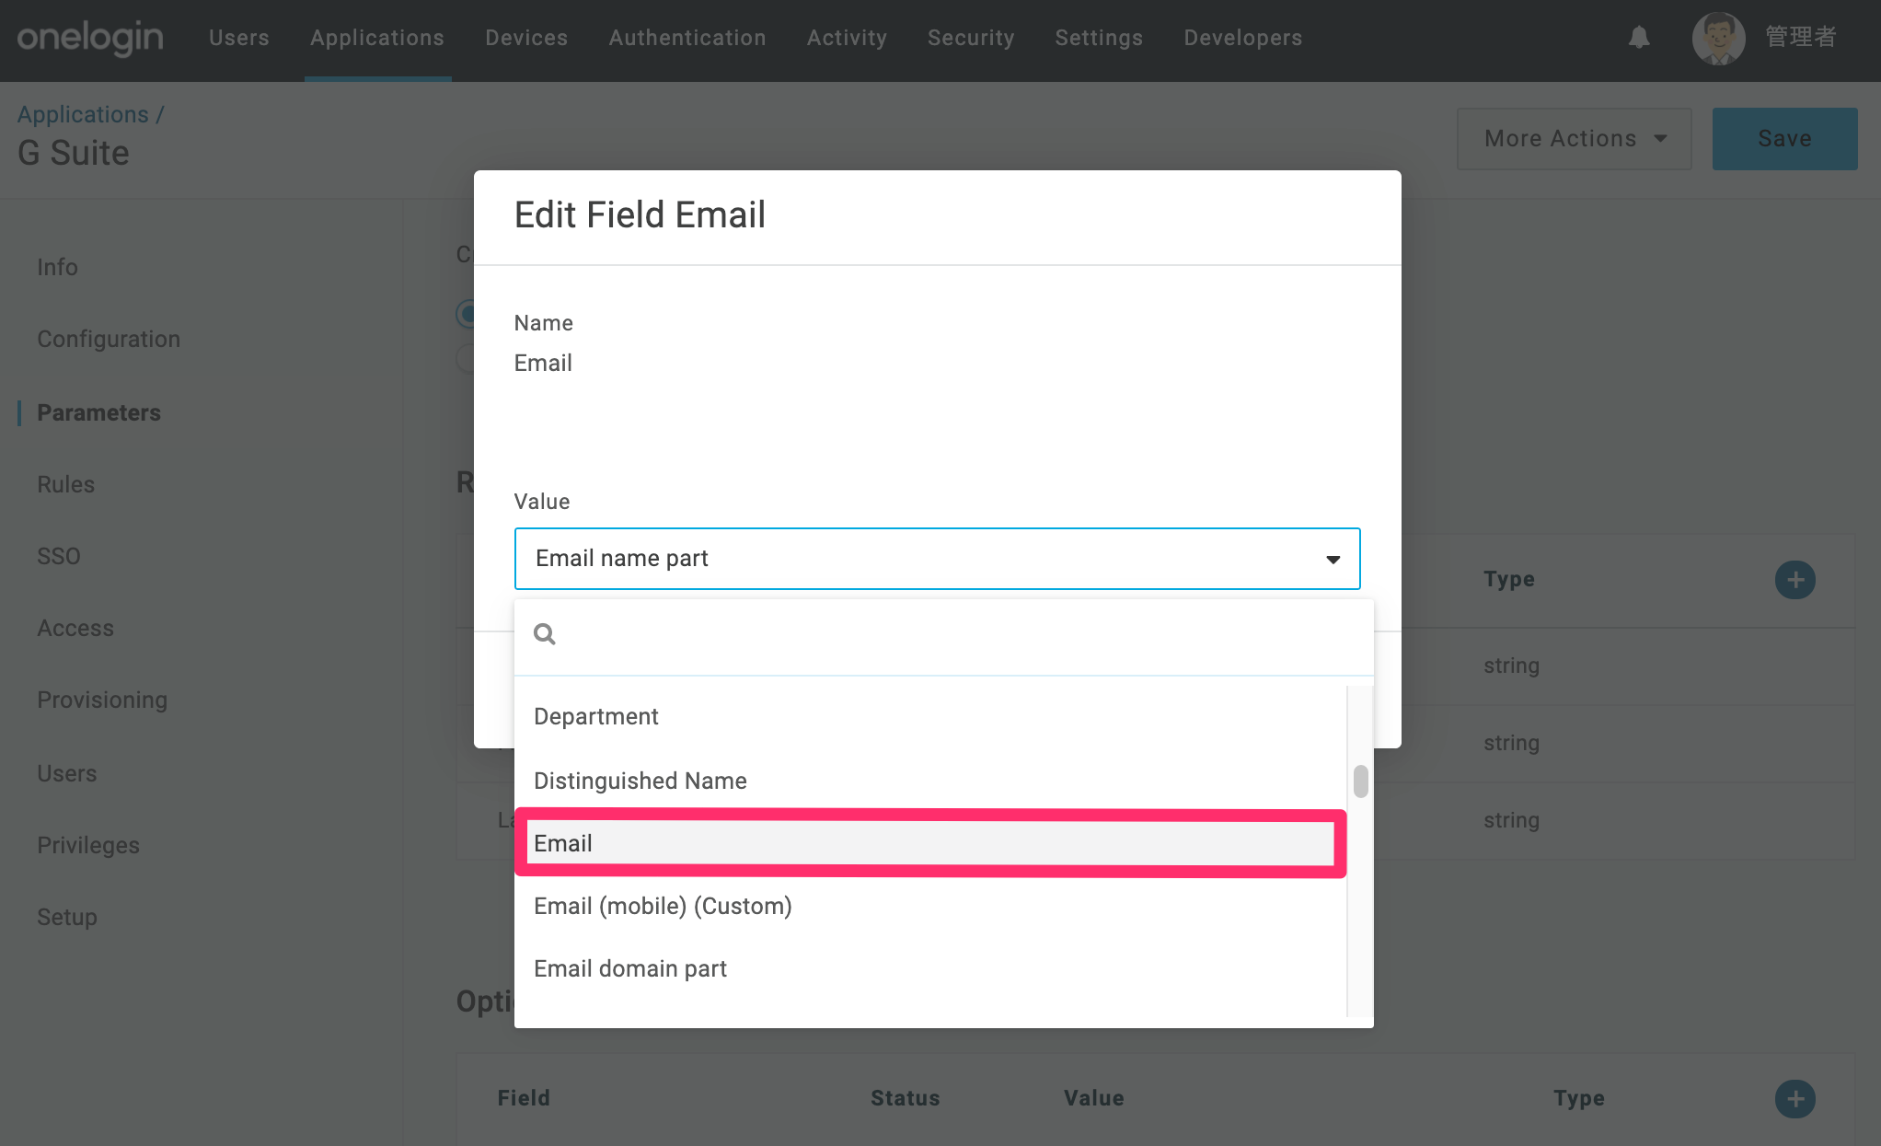Click the search magnifier icon in dropdown
The height and width of the screenshot is (1146, 1881).
tap(545, 634)
